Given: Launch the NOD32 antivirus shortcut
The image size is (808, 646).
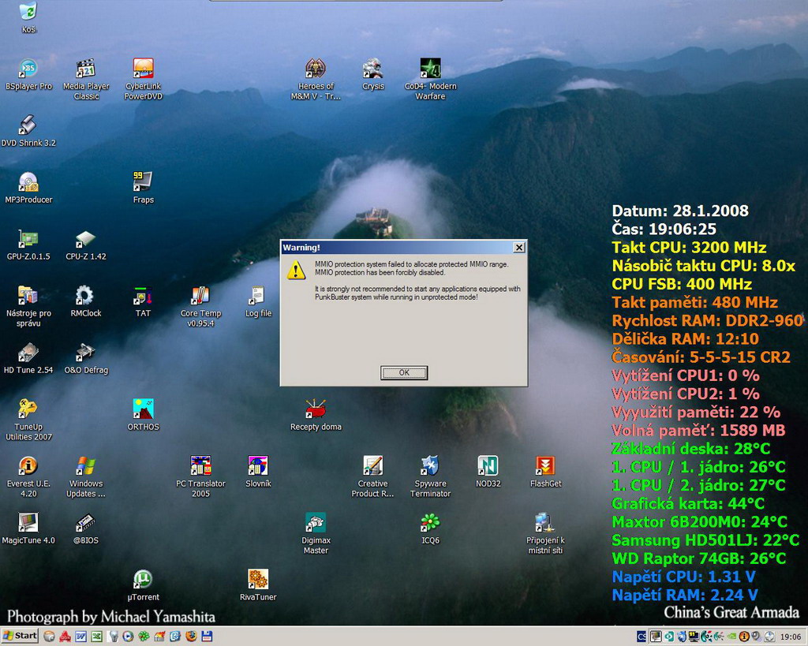Looking at the screenshot, I should [x=488, y=466].
